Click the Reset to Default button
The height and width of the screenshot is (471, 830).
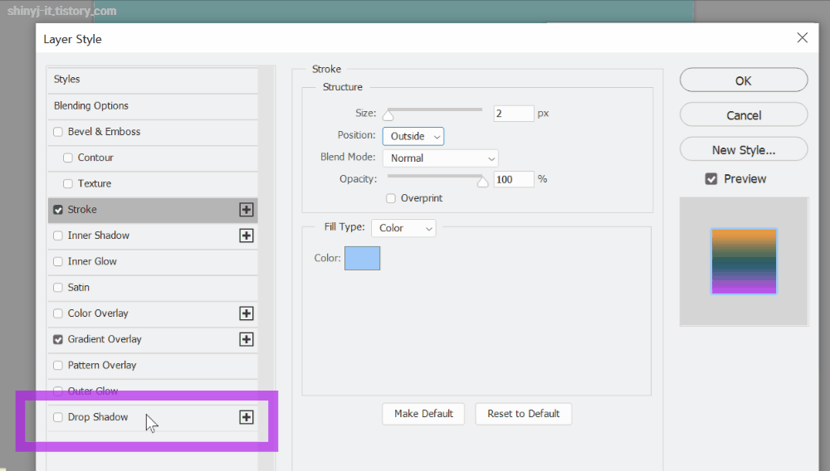[524, 414]
